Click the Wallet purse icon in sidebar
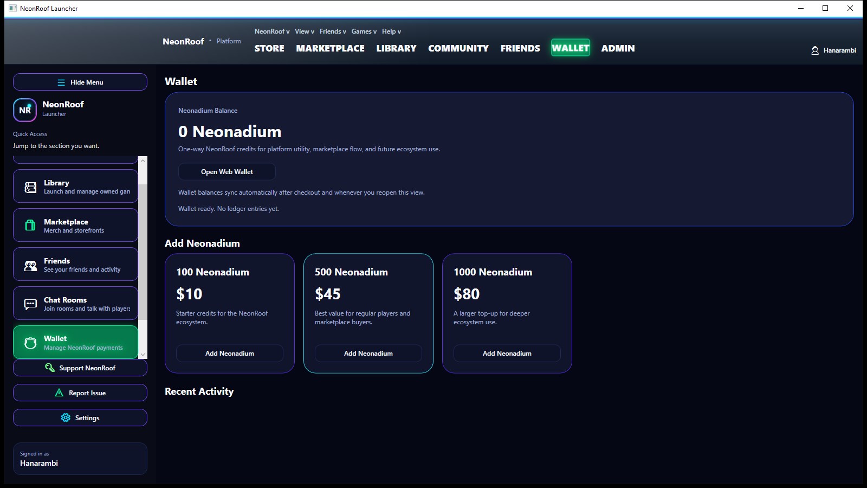867x488 pixels. (x=31, y=343)
